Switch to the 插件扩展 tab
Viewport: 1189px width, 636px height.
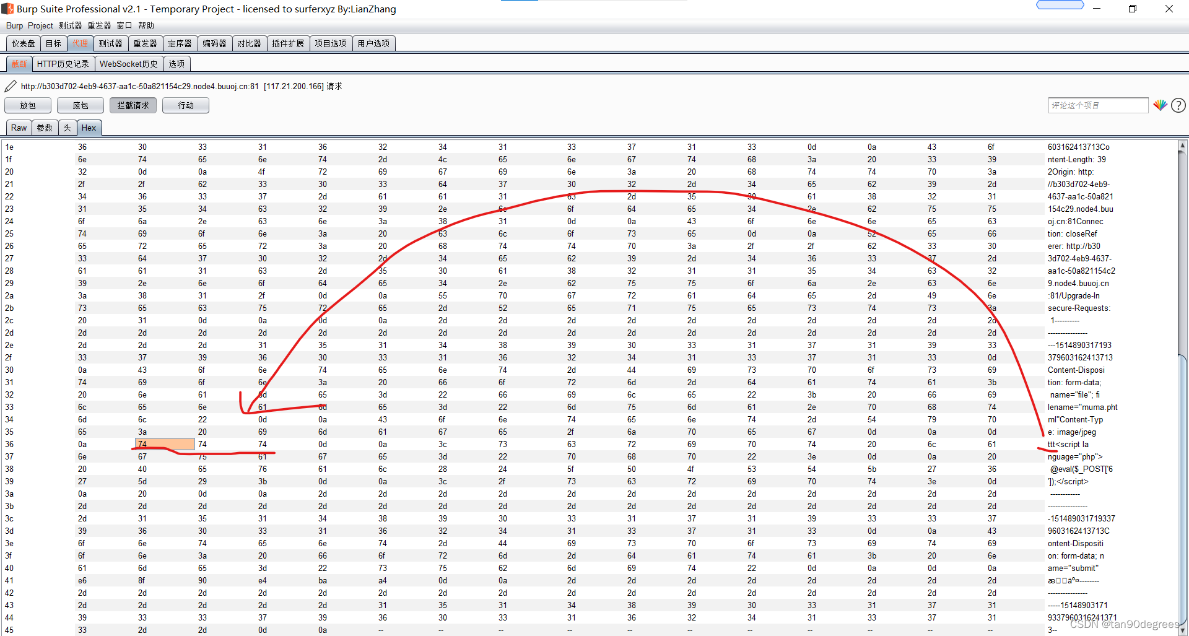coord(288,43)
